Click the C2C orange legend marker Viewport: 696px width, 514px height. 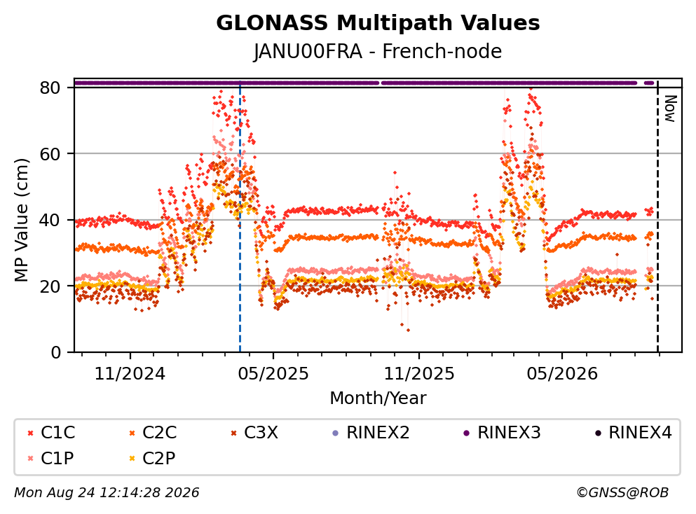132,433
